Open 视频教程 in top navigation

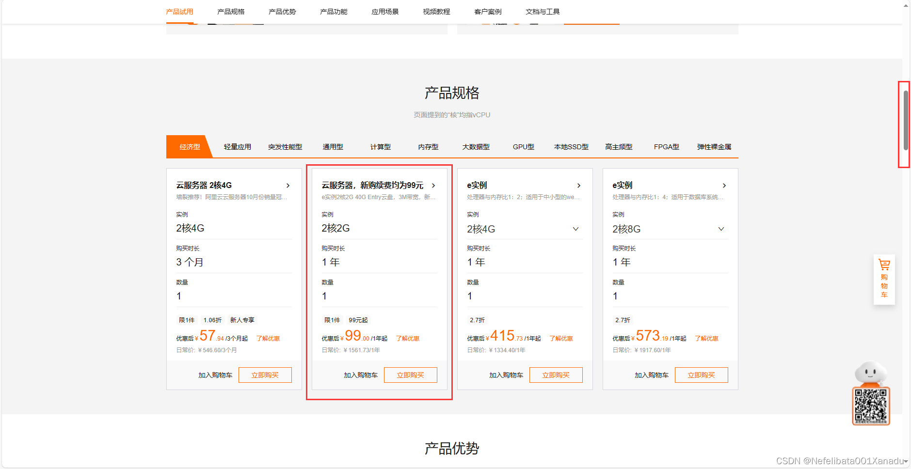[436, 12]
